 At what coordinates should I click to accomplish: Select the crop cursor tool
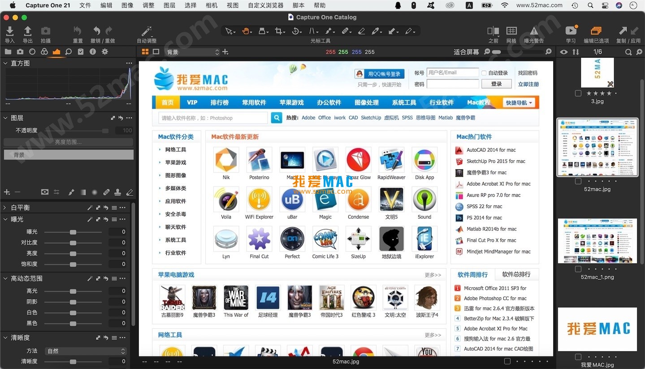(279, 31)
